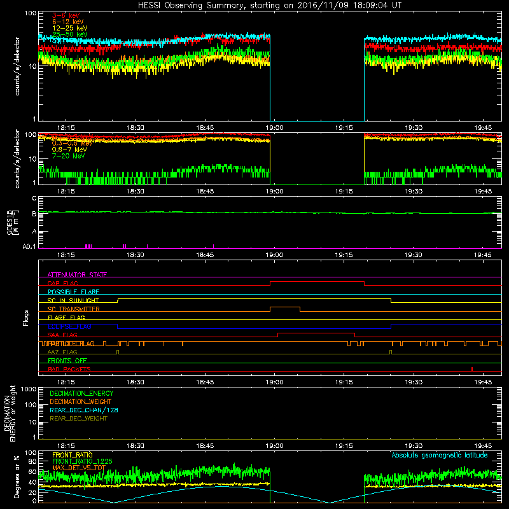Image resolution: width=509 pixels, height=509 pixels.
Task: Click the 19:45 tick label of the decimation panel
Action: [483, 446]
